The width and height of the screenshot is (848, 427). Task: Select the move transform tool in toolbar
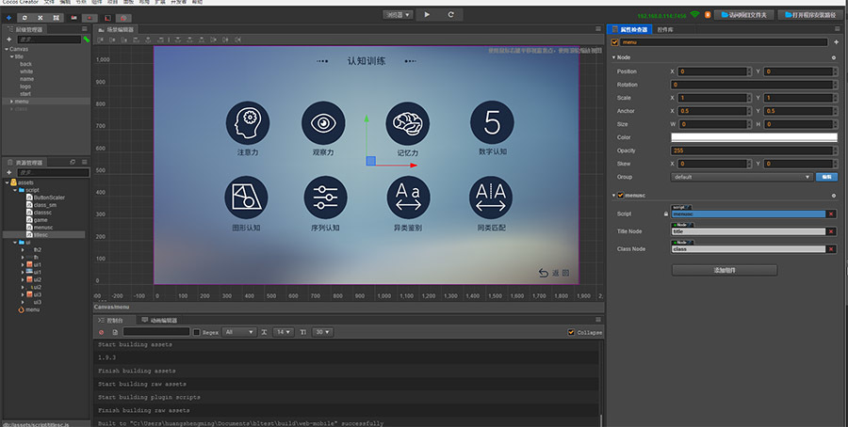pyautogui.click(x=9, y=17)
